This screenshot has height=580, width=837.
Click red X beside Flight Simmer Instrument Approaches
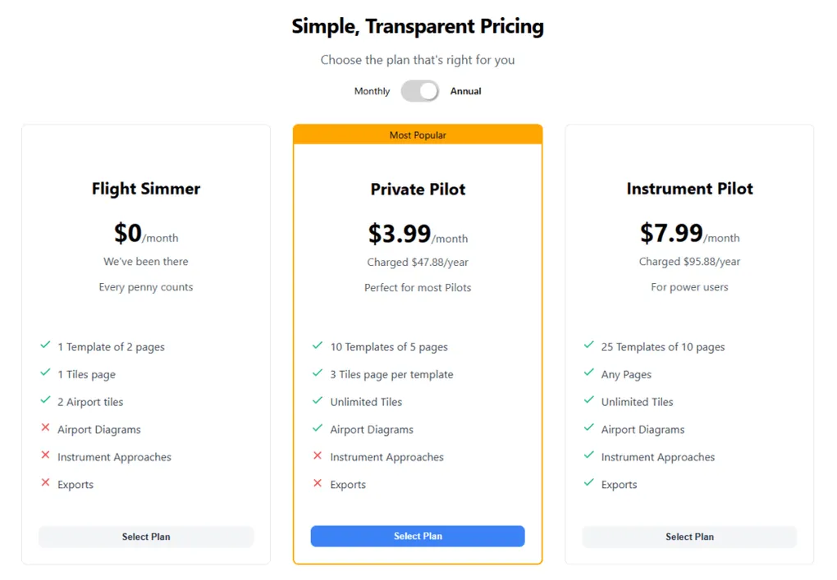pyautogui.click(x=46, y=456)
